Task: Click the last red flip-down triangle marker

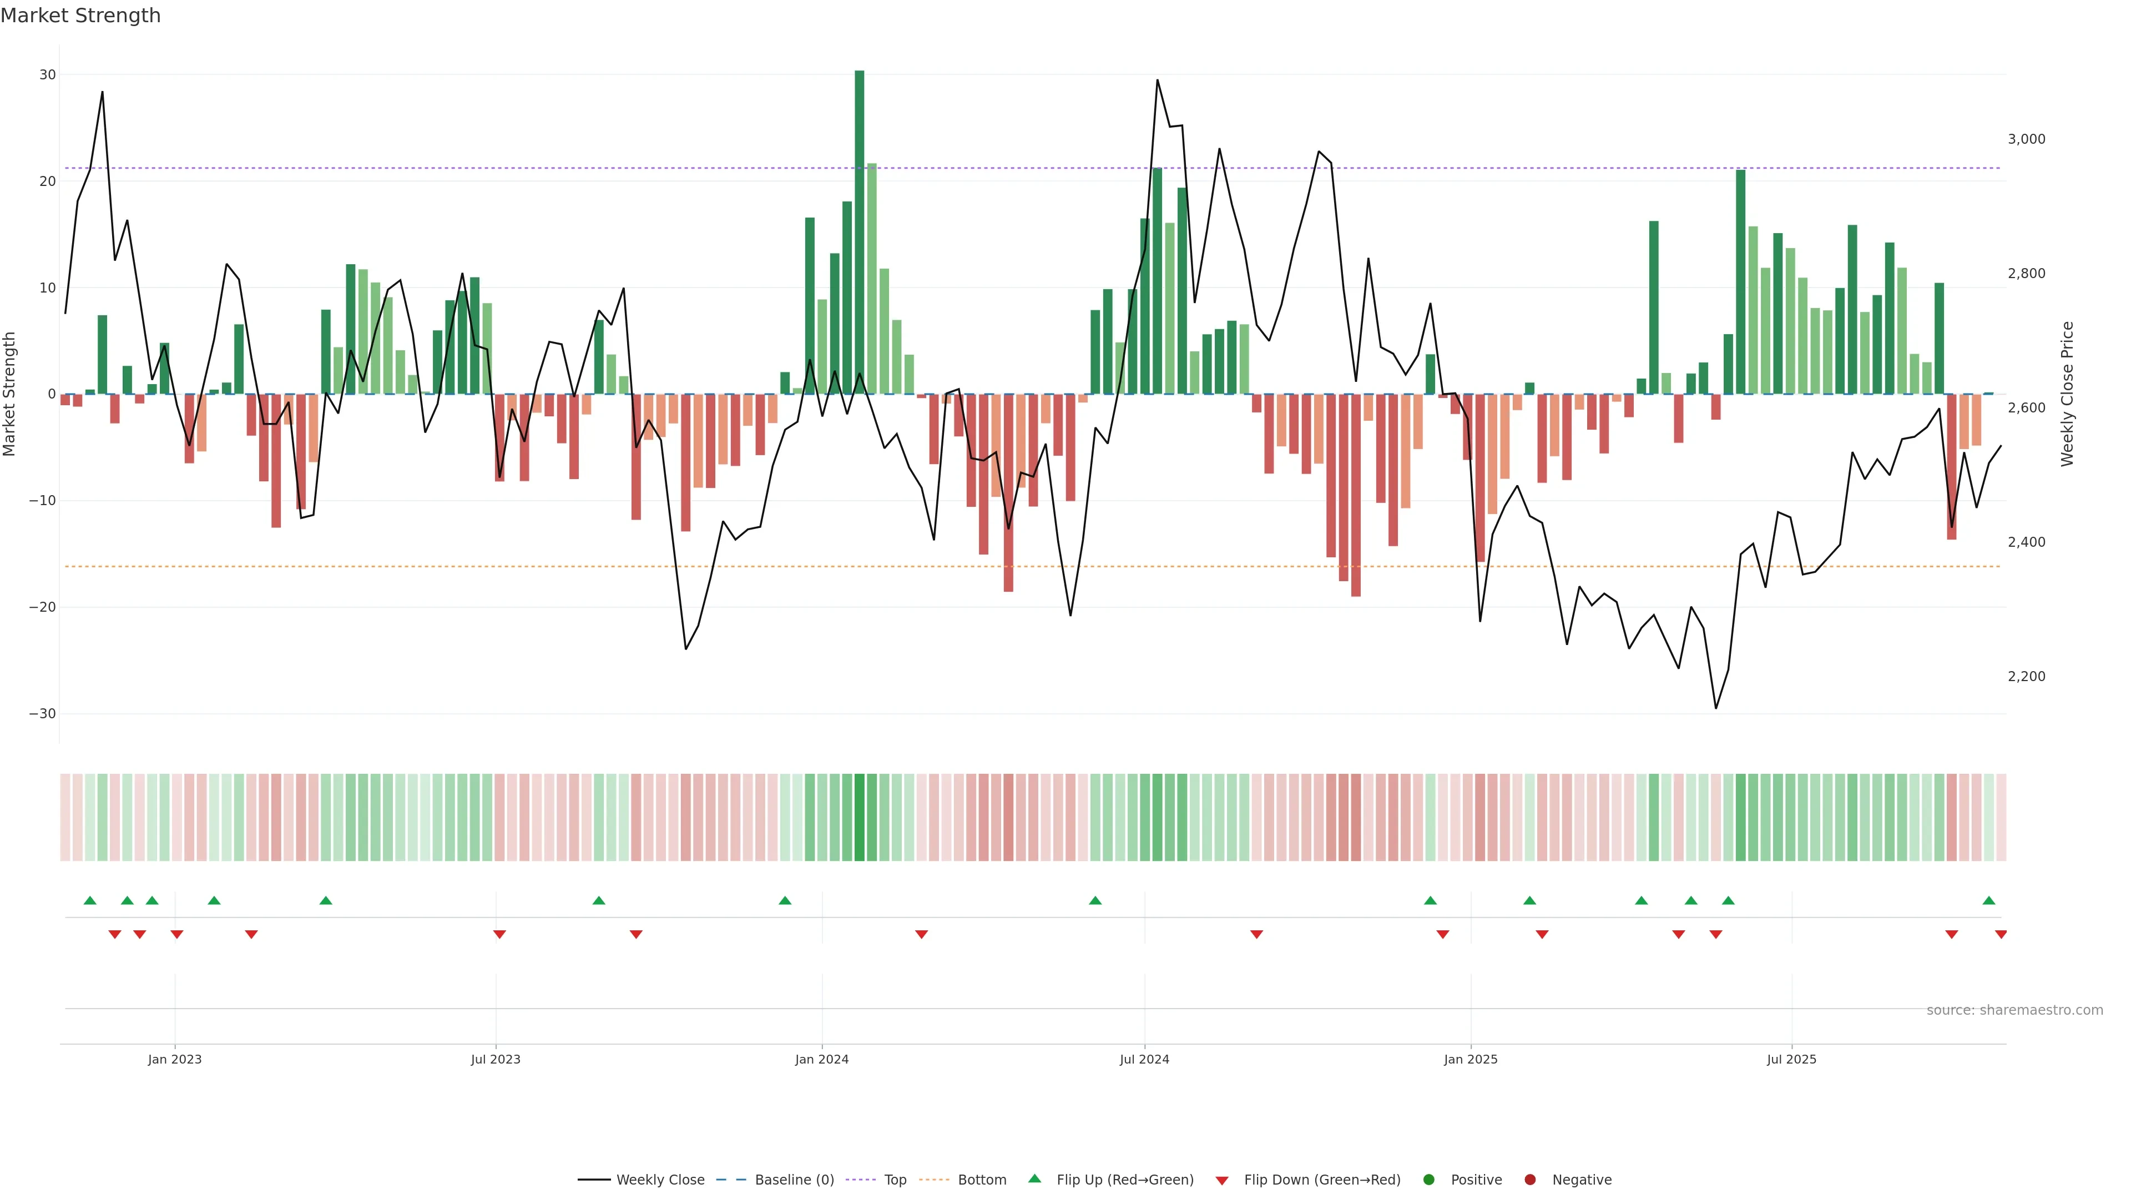Action: pyautogui.click(x=2000, y=934)
